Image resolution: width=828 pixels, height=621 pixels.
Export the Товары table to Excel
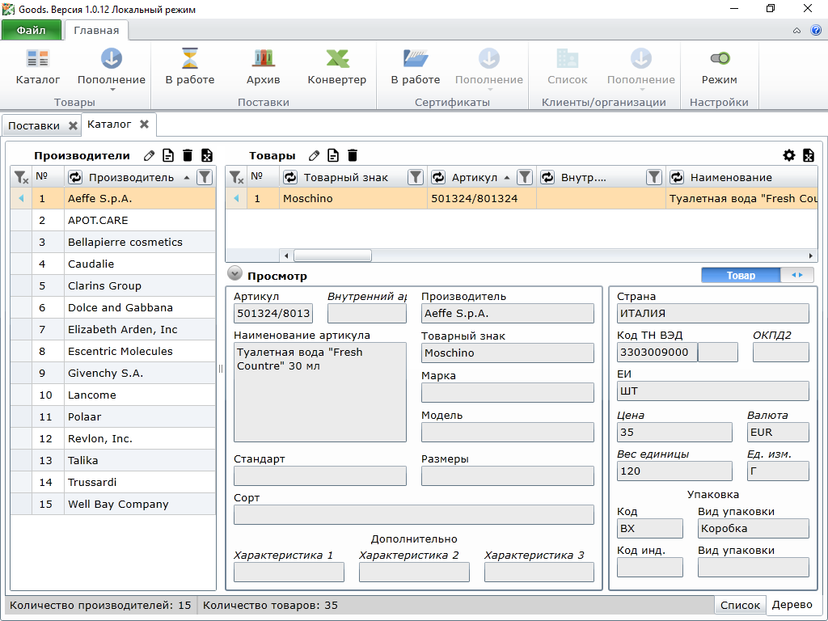click(x=809, y=155)
